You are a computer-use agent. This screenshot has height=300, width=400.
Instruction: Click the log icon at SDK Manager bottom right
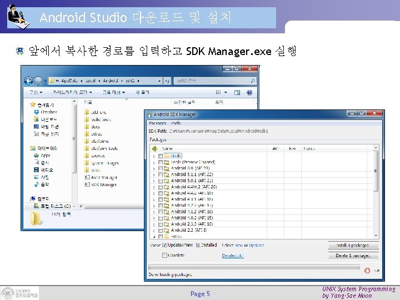(377, 271)
